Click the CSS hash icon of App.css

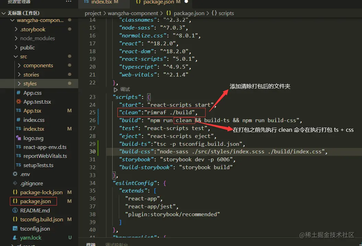19,93
